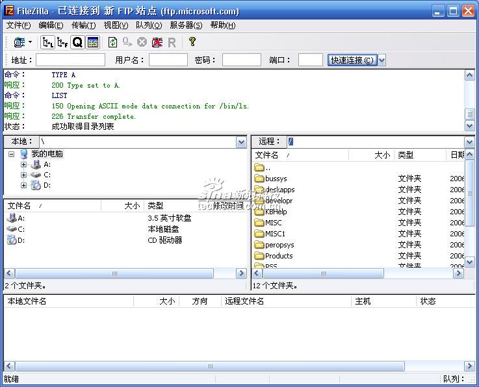Click the '226 Transfer complete.' log line
The image size is (479, 387).
94,116
